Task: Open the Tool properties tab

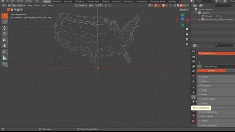Action: [x=194, y=51]
